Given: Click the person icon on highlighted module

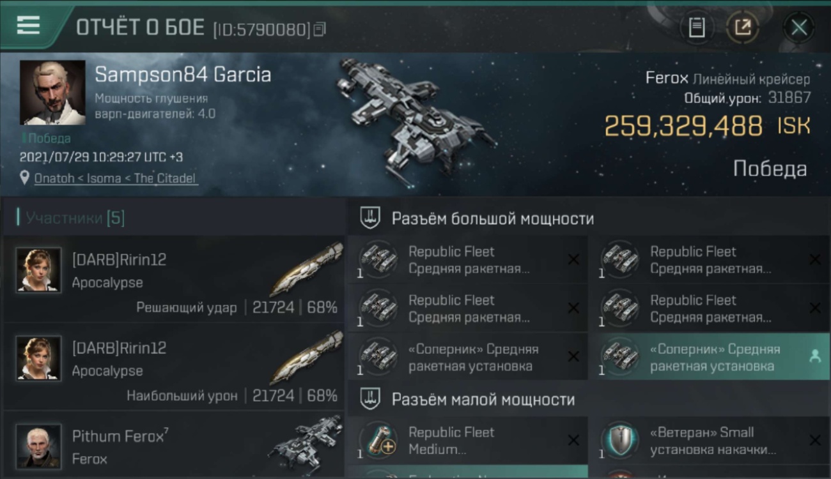Looking at the screenshot, I should tap(814, 358).
